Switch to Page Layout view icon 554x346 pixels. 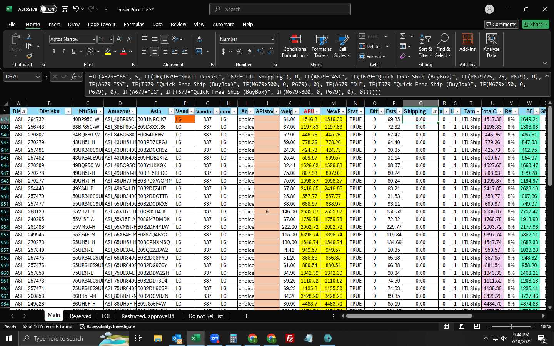[x=462, y=326]
